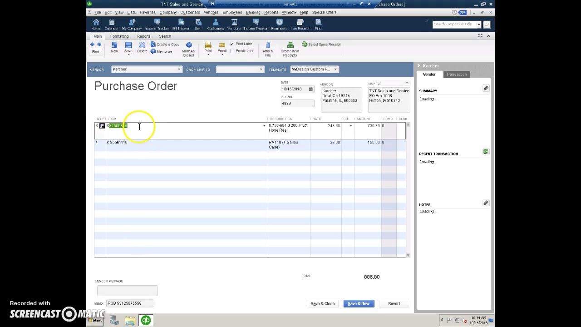Open the file explorer icon in the taskbar
Screen dimensions: 581x327
130,321
